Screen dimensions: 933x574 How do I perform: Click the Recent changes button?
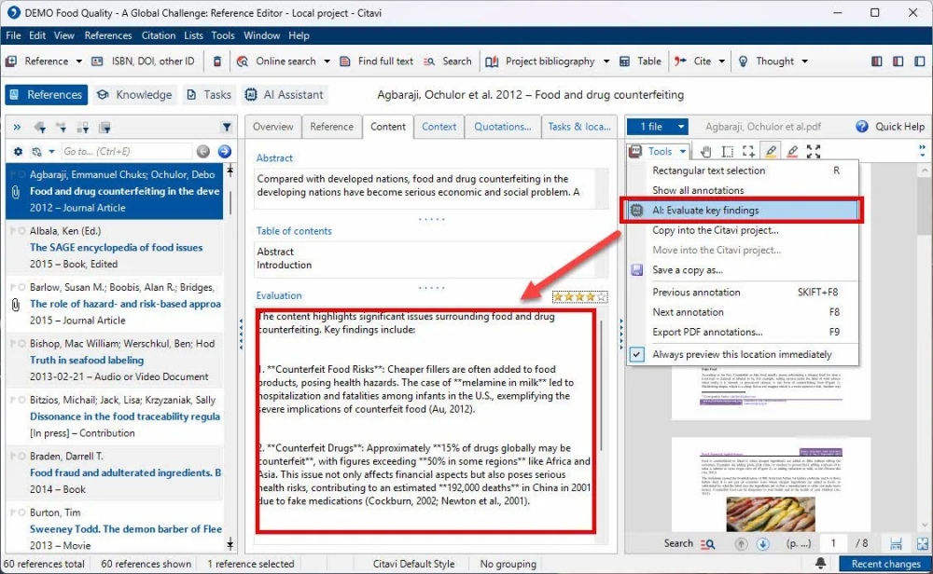pyautogui.click(x=884, y=564)
